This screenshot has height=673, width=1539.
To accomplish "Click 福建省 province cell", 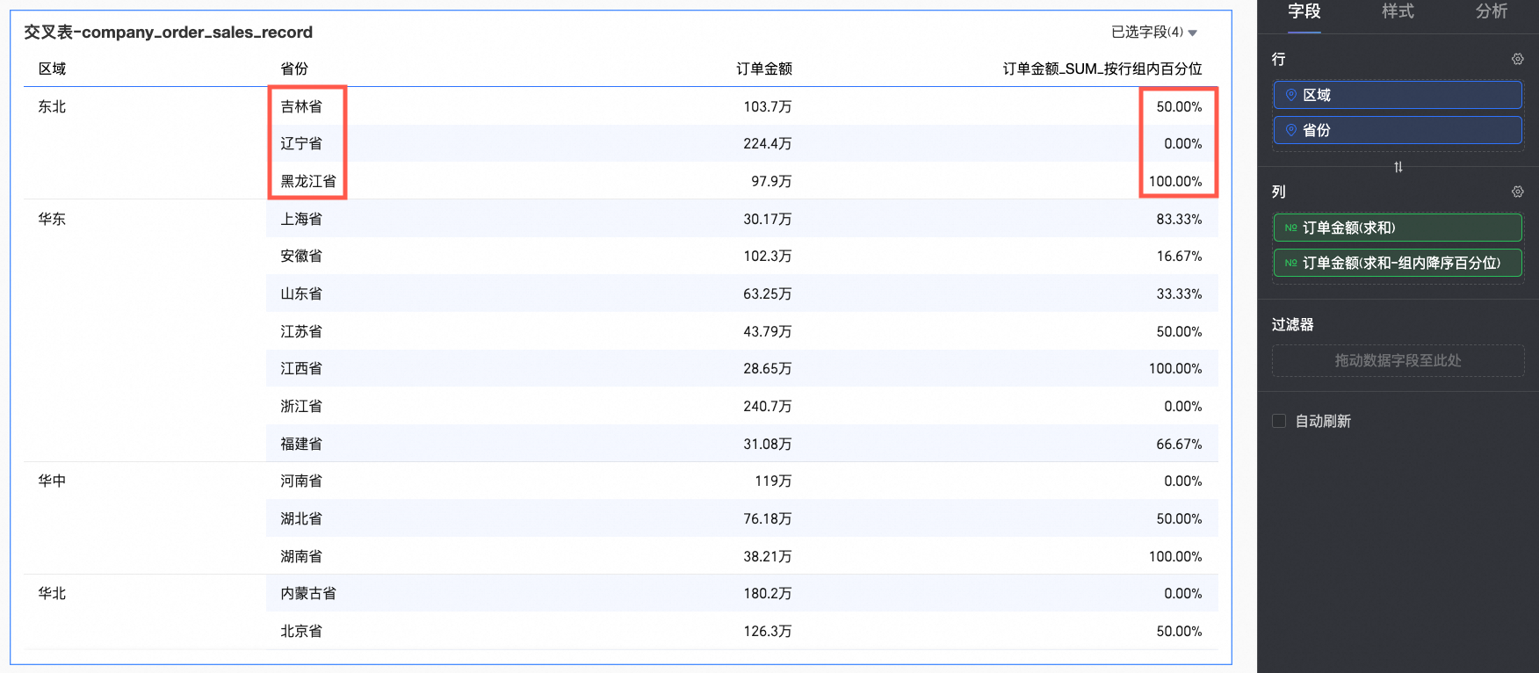I will pos(301,444).
